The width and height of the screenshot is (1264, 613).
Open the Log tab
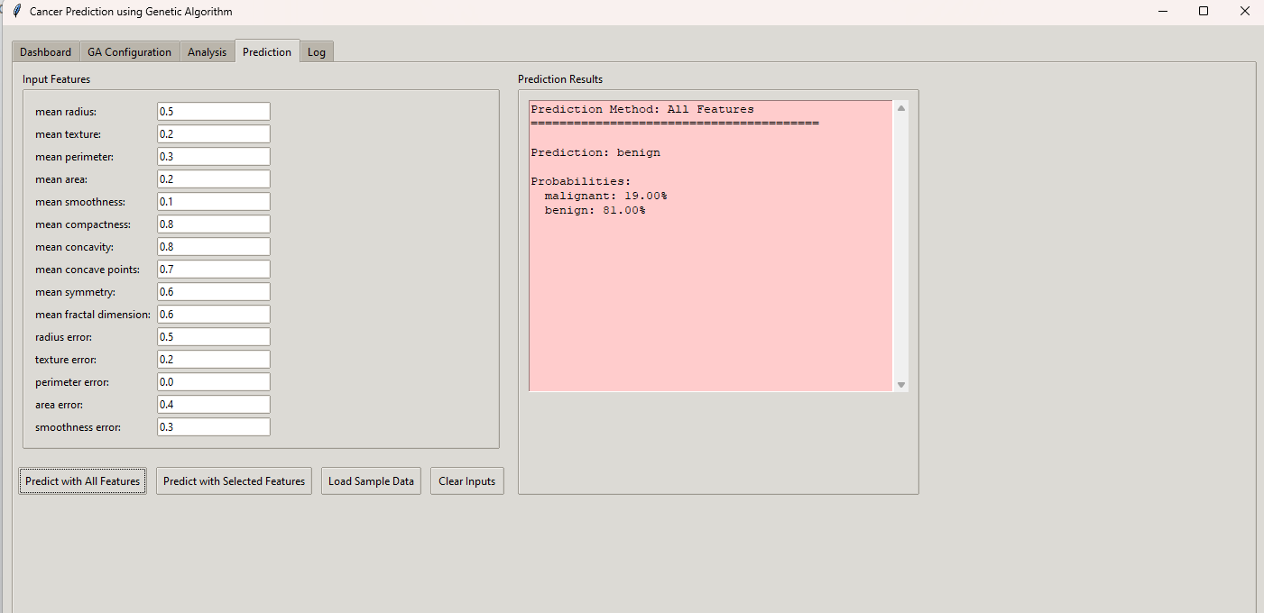point(316,52)
